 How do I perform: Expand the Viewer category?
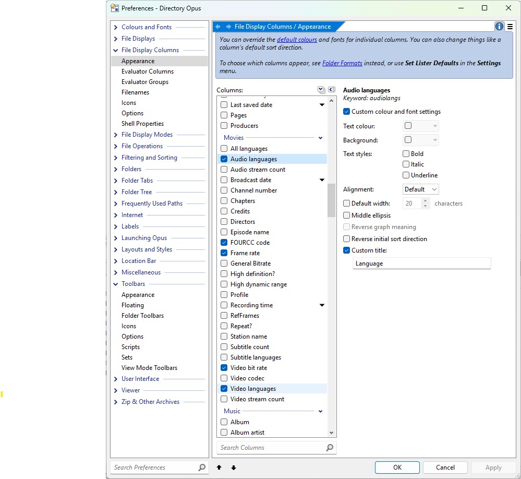tap(116, 391)
